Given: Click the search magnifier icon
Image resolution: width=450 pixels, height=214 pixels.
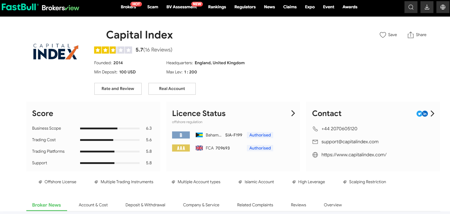Looking at the screenshot, I should tap(411, 7).
